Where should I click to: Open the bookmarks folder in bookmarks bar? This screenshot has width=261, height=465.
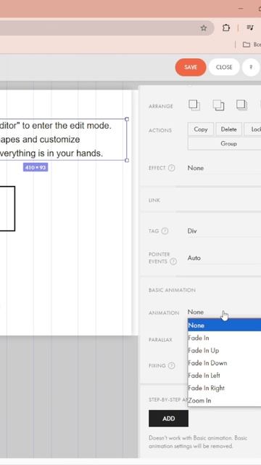252,44
